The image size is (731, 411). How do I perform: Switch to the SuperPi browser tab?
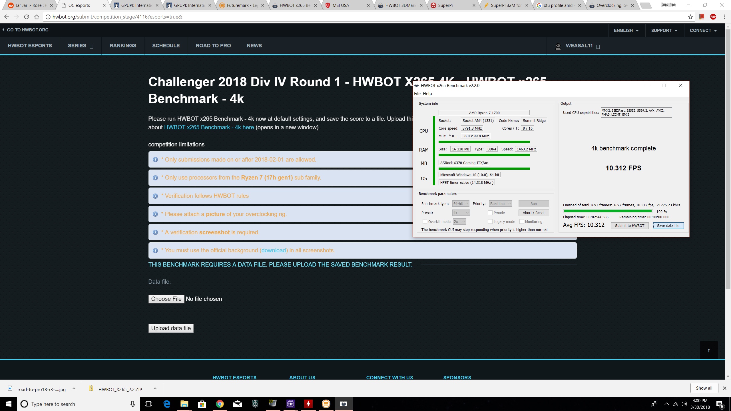(x=453, y=5)
